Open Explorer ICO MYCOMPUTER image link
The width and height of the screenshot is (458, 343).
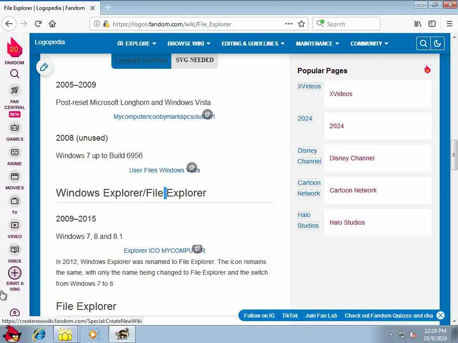click(165, 251)
